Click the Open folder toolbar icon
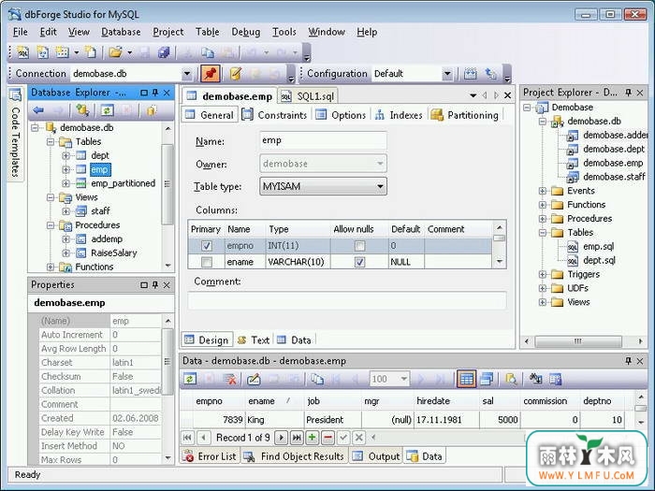This screenshot has width=655, height=491. coord(115,52)
